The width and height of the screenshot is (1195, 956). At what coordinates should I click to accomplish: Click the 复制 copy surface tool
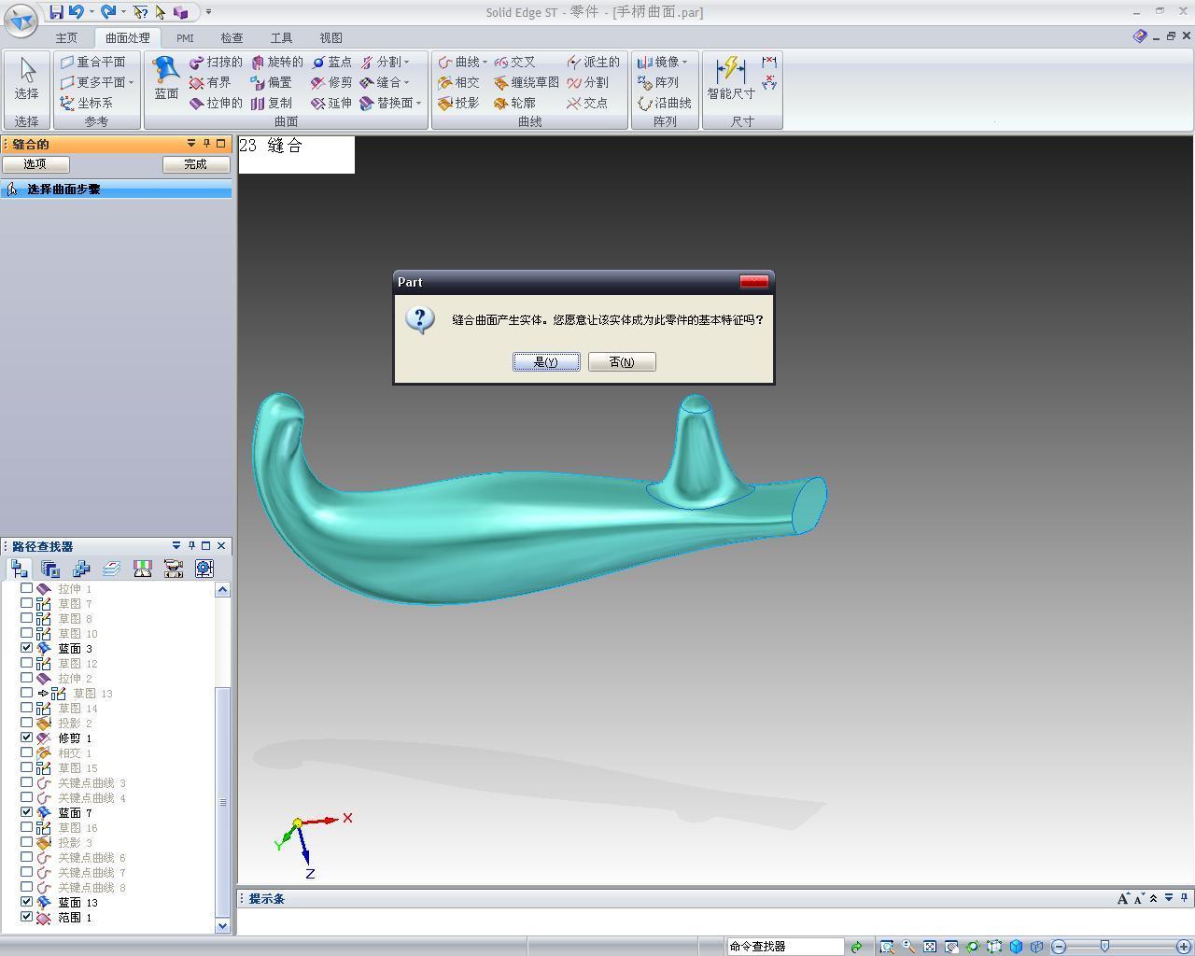(271, 103)
